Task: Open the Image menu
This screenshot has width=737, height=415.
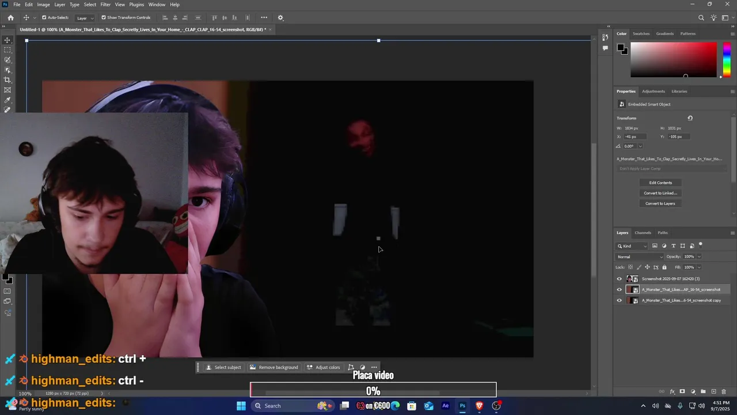Action: click(43, 5)
